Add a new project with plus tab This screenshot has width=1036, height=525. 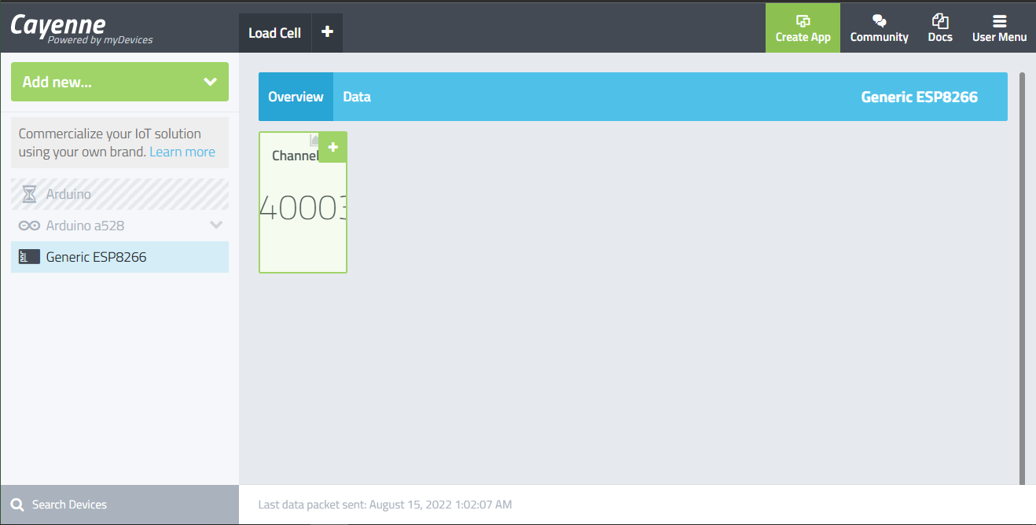click(x=328, y=33)
